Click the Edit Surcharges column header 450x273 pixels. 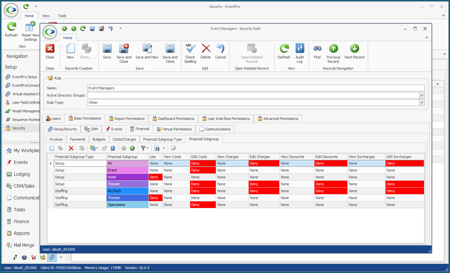[x=405, y=157]
